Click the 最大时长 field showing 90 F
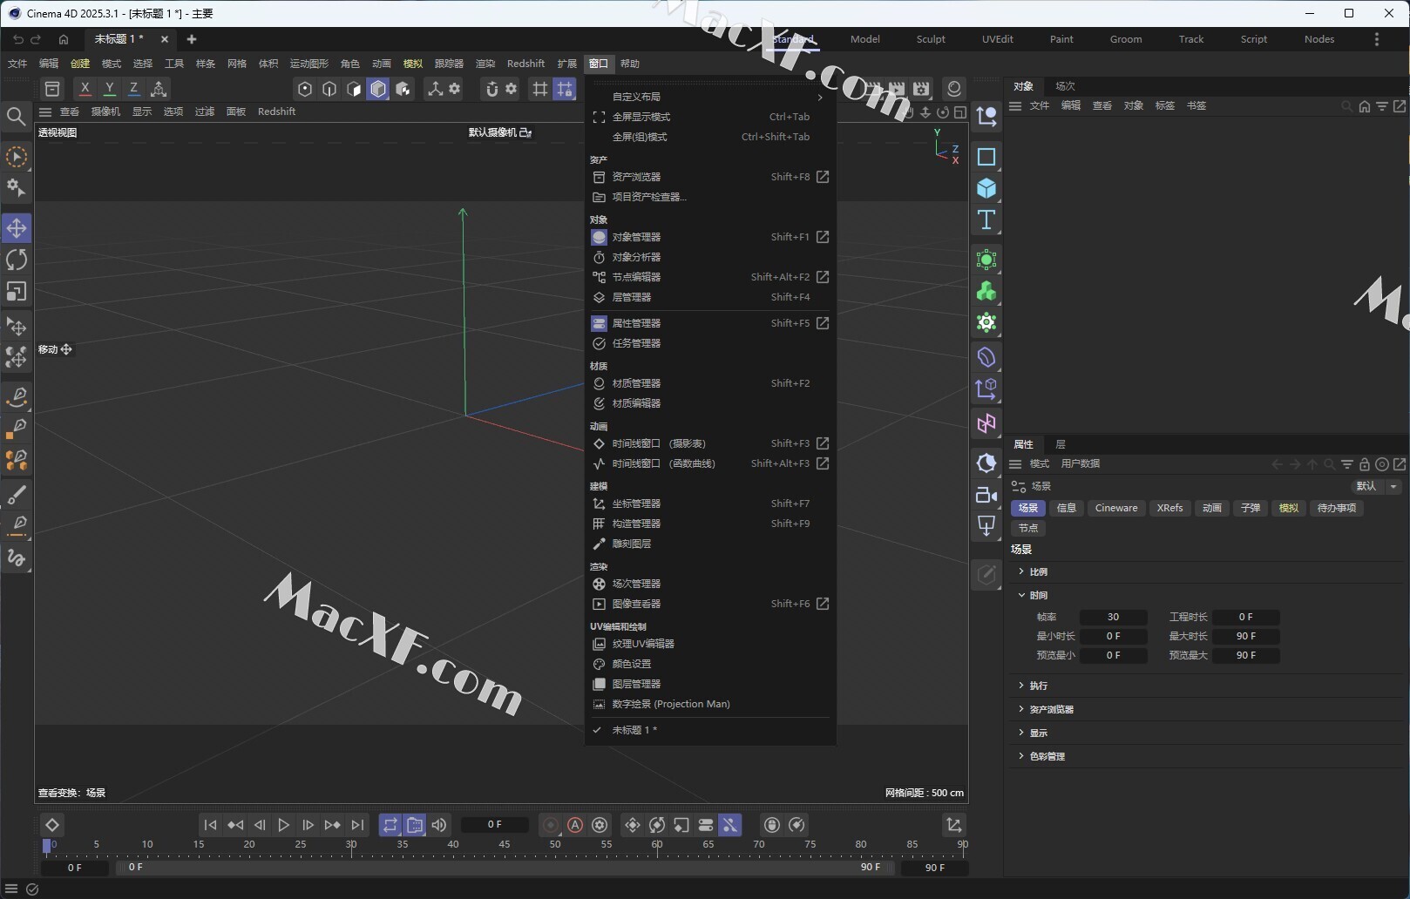Image resolution: width=1410 pixels, height=899 pixels. click(1246, 636)
